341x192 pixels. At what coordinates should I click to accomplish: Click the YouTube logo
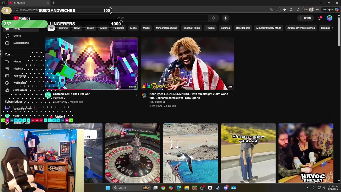point(22,18)
